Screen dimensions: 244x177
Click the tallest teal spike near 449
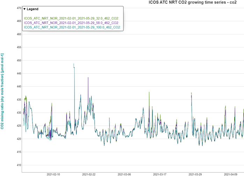coord(73,64)
